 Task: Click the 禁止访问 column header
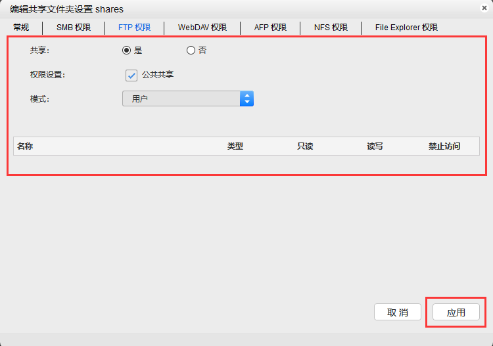point(444,146)
